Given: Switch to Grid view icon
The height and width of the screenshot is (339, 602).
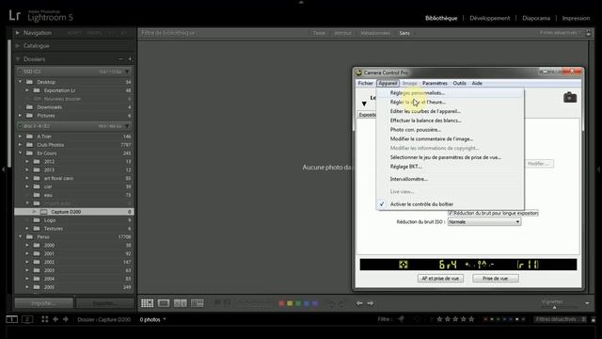Looking at the screenshot, I should click(x=147, y=303).
